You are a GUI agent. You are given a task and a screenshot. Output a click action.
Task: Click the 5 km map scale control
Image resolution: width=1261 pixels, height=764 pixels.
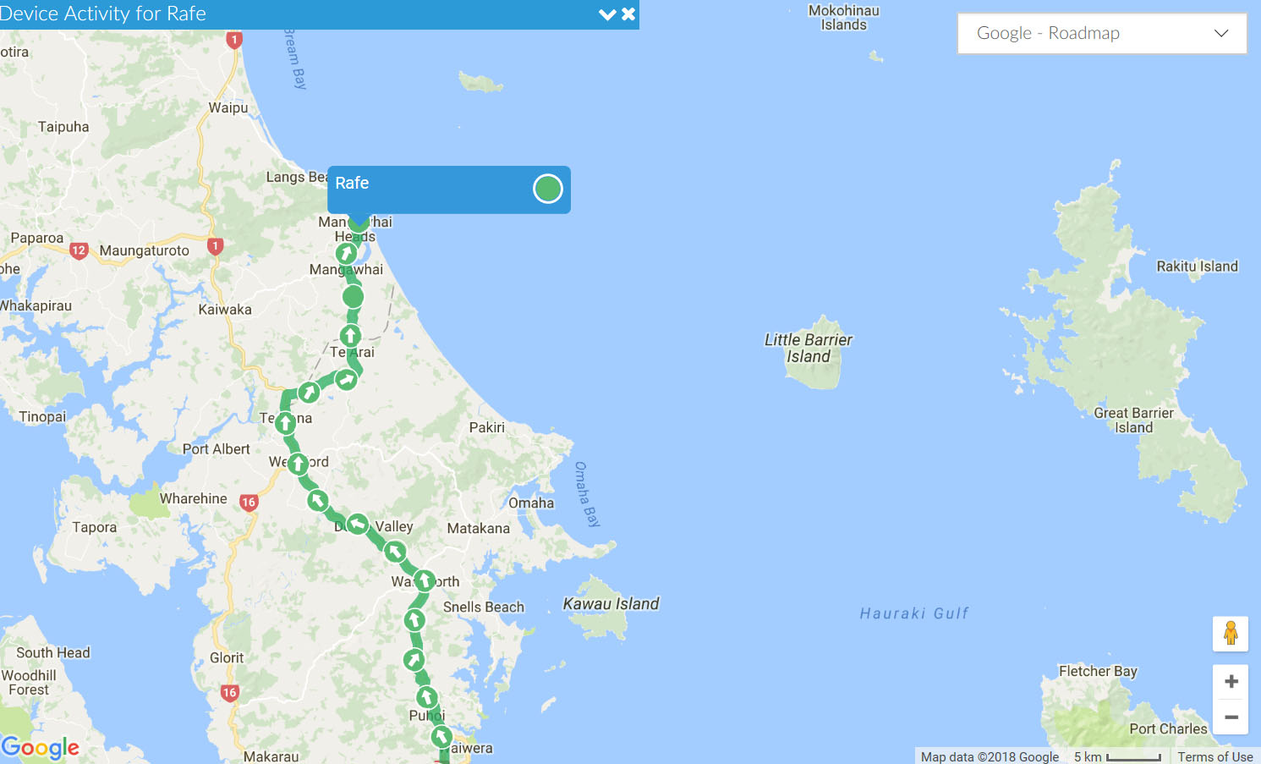coord(1117,756)
